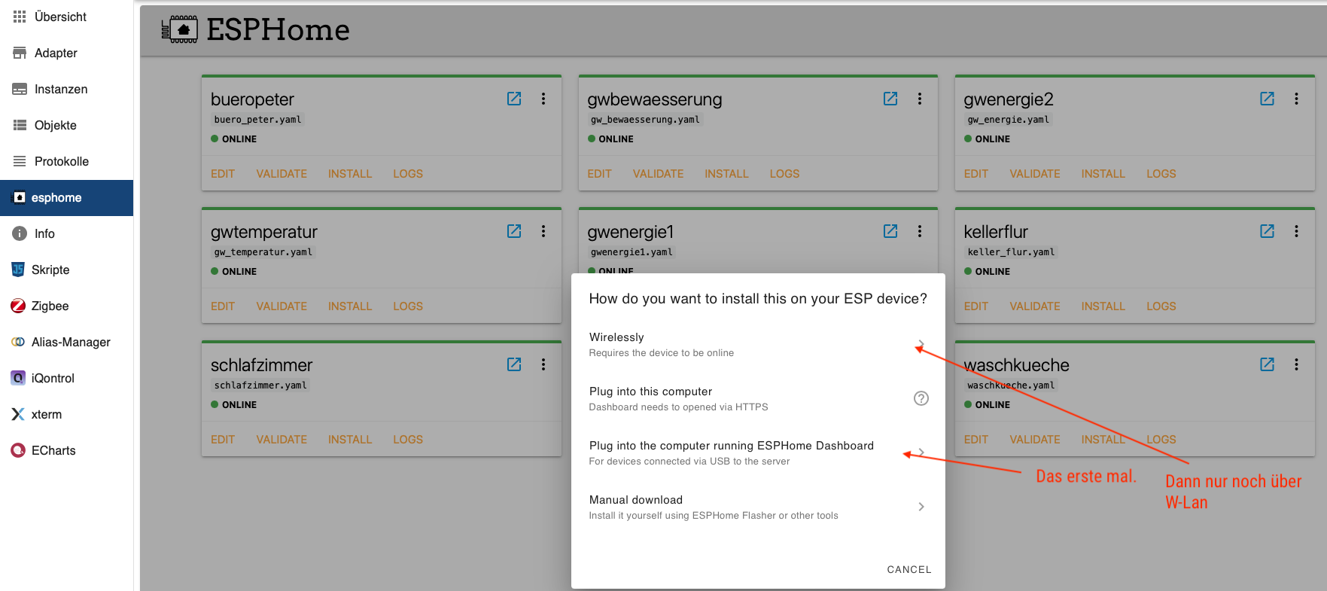Select the esphome sidebar tab
The height and width of the screenshot is (591, 1327).
tap(66, 197)
